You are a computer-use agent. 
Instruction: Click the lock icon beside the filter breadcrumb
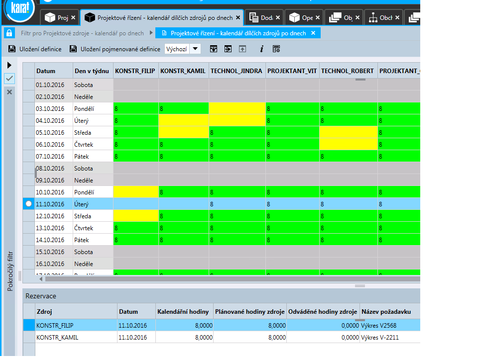coord(9,33)
